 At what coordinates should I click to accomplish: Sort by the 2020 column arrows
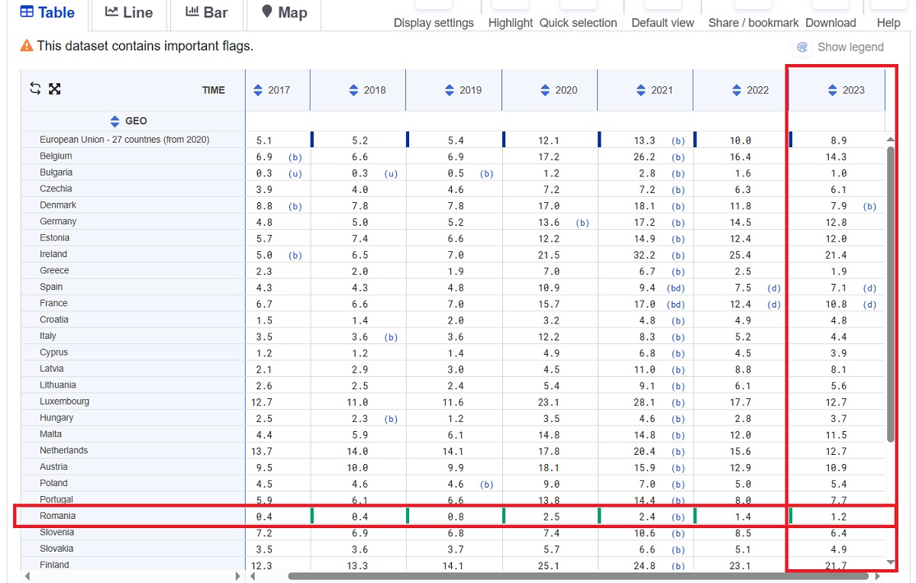[x=545, y=90]
